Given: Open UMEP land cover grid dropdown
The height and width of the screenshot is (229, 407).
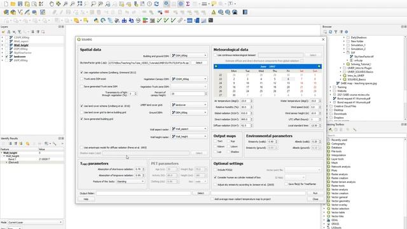Looking at the screenshot, I should click(189, 104).
